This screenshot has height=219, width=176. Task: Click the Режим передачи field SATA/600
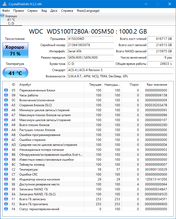click(91, 58)
